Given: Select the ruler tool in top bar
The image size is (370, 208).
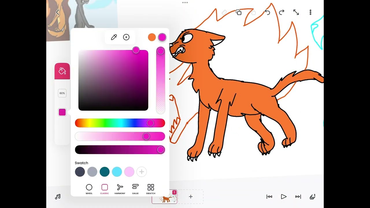Looking at the screenshot, I should [224, 12].
